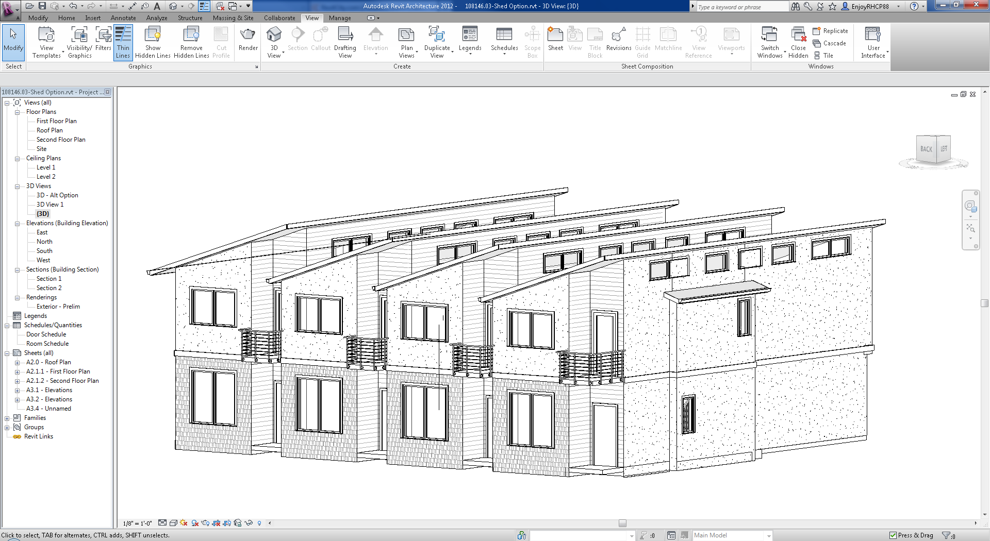Click the Open folder icon in quick access toolbar
990x541 pixels.
coord(30,6)
